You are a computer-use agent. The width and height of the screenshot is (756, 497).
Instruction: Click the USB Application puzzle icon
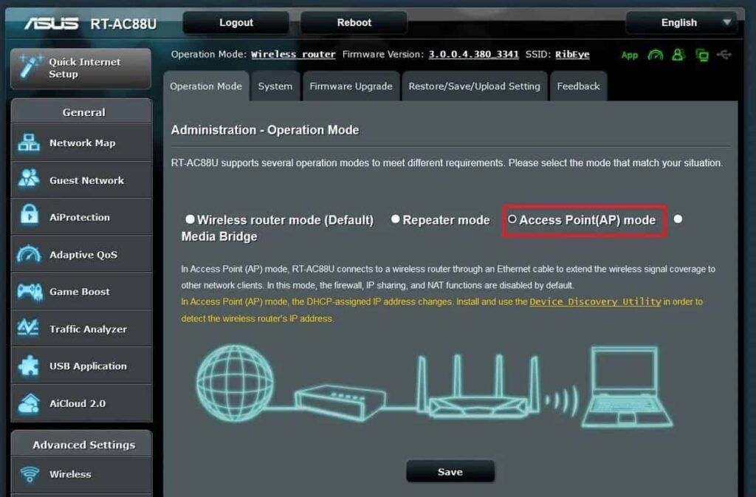click(x=29, y=366)
